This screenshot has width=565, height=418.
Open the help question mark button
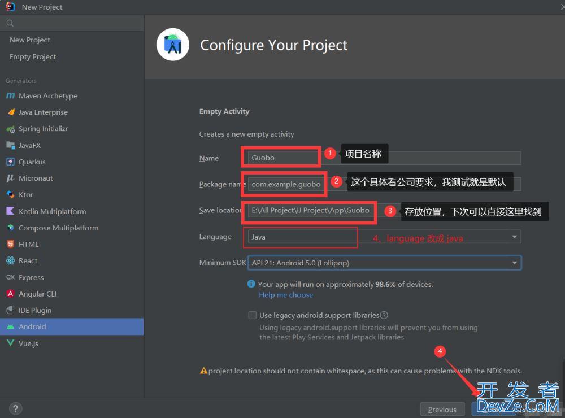[x=15, y=408]
